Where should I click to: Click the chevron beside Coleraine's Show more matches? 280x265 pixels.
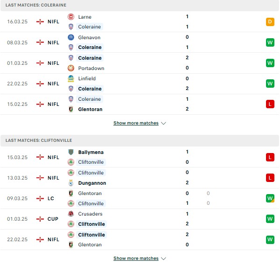point(163,123)
